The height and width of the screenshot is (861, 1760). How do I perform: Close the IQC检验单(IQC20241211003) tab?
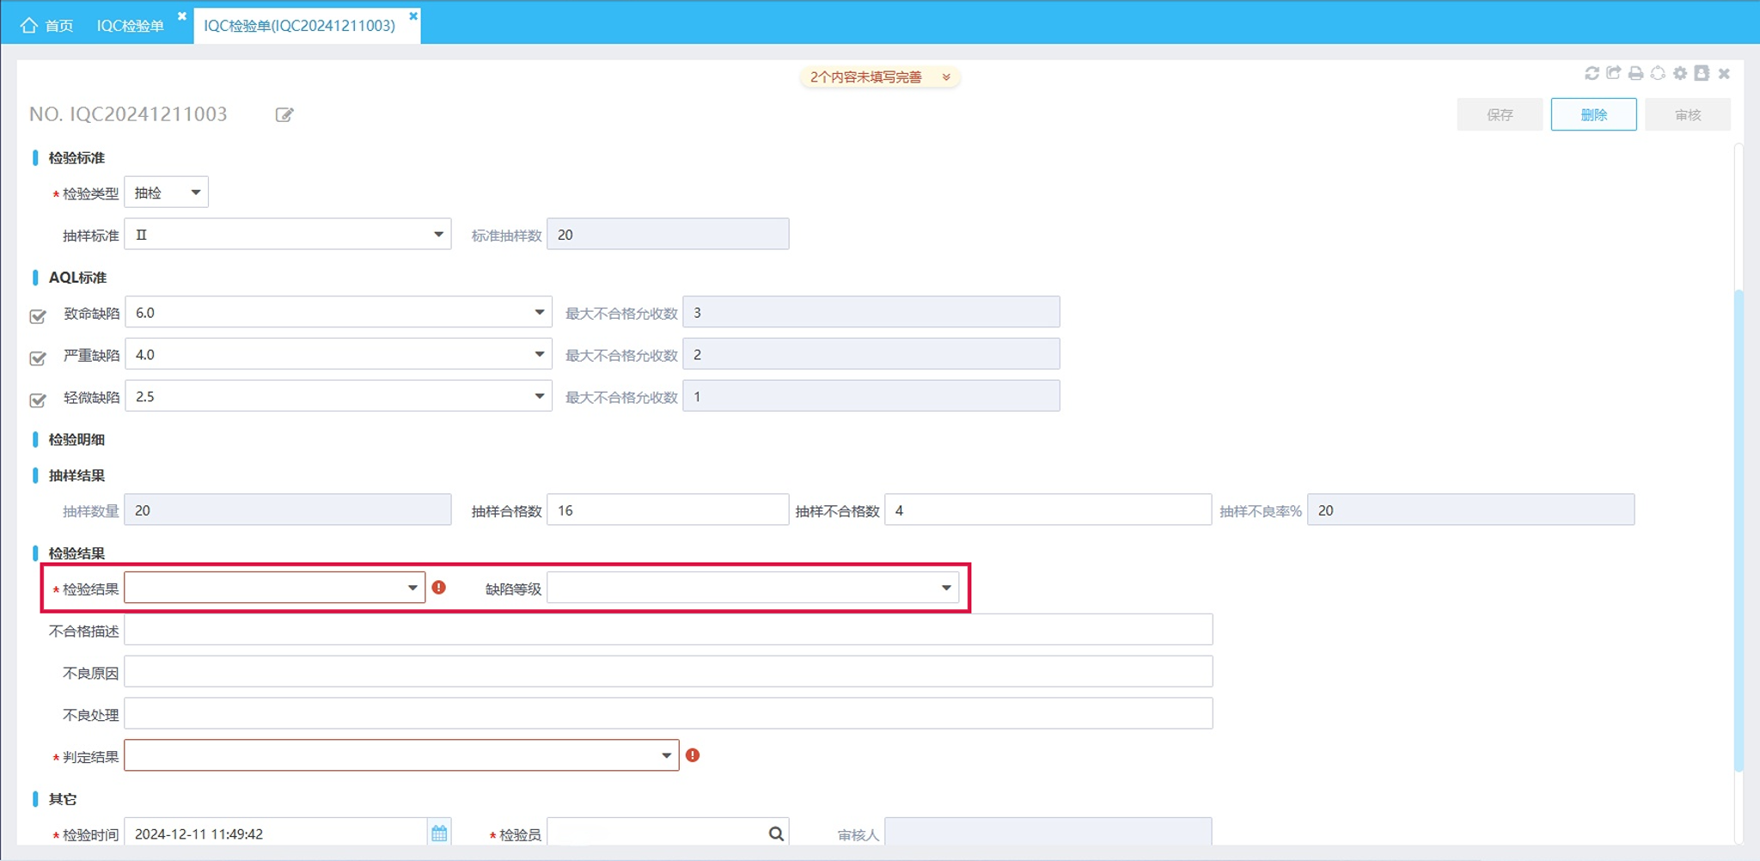(413, 16)
